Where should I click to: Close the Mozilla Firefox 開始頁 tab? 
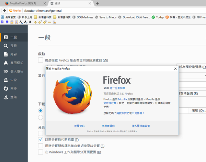coord(45,3)
